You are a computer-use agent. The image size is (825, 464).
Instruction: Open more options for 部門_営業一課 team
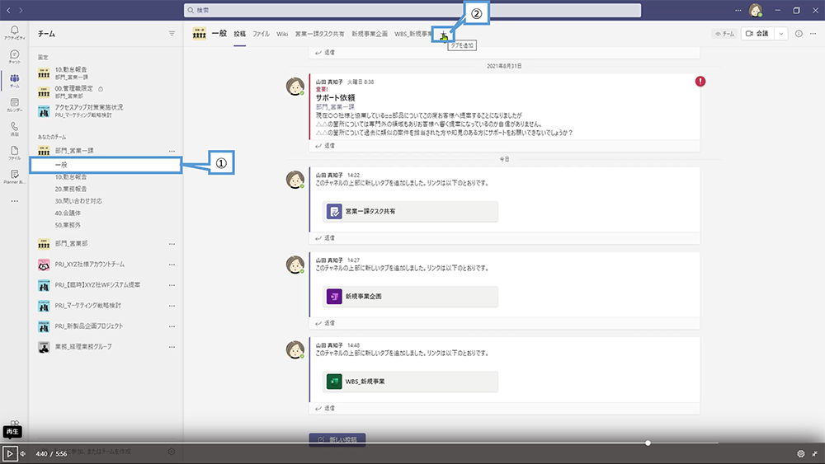(172, 152)
